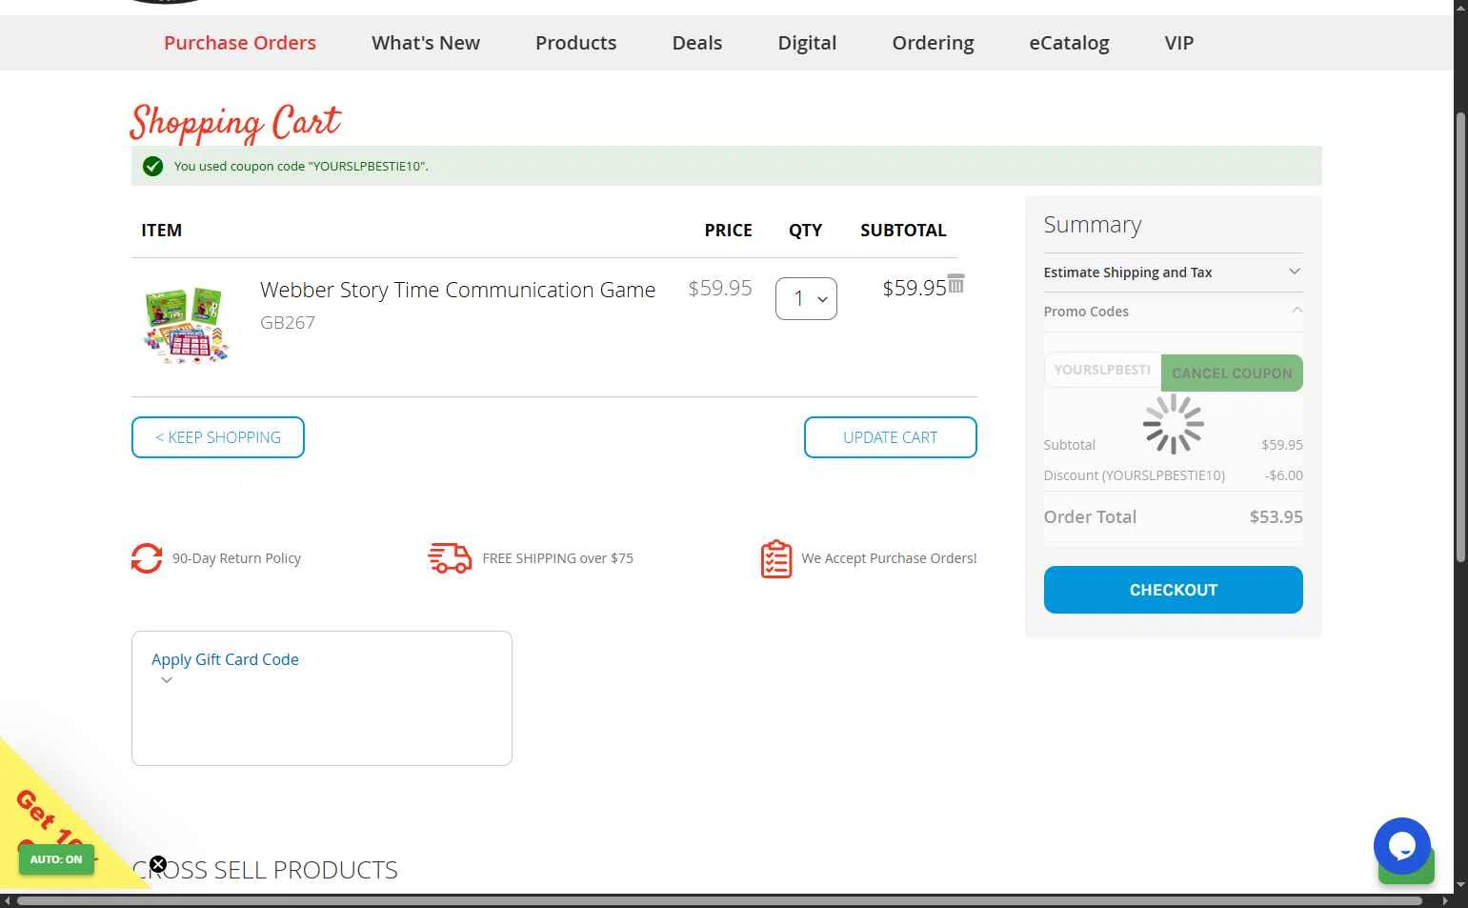Click the discount amount -$6.00

point(1283,475)
